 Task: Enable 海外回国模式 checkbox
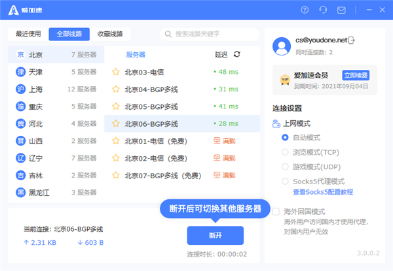pyautogui.click(x=276, y=212)
